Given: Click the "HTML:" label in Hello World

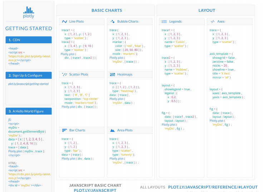Looking at the screenshot, I should coord(13,163).
